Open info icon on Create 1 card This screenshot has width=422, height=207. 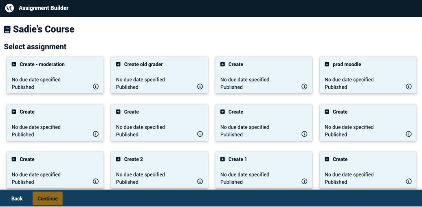coord(304,181)
